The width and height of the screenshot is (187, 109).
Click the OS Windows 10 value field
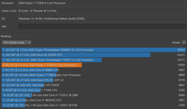tap(102, 19)
